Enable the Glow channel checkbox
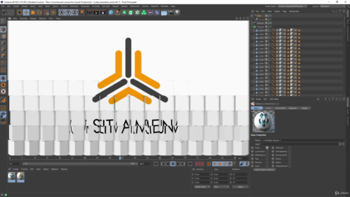The width and height of the screenshot is (350, 197). [267, 166]
